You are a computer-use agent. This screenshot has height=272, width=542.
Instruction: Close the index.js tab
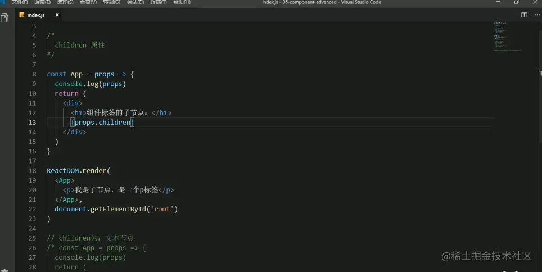(57, 15)
